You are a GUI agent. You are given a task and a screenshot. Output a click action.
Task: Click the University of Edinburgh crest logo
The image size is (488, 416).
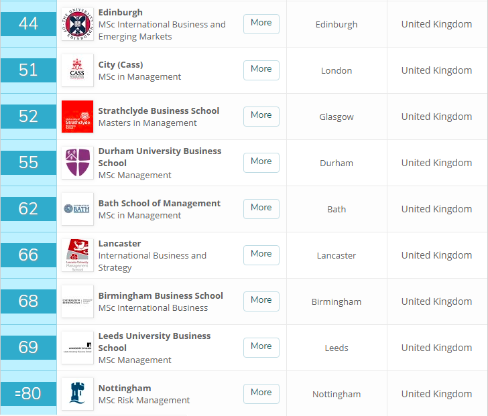click(77, 24)
